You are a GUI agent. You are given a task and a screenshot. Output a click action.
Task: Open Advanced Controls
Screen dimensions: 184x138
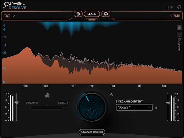click(x=92, y=132)
